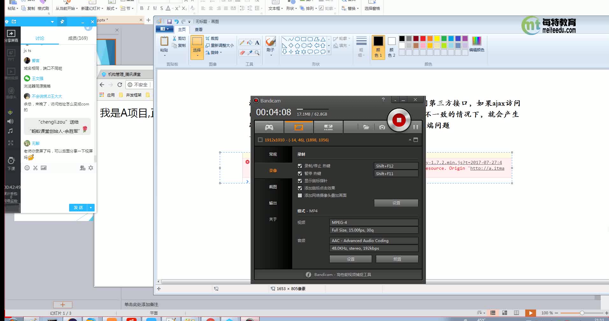This screenshot has width=609, height=321.
Task: Stop recording with Bandicam's red record button
Action: 399,120
